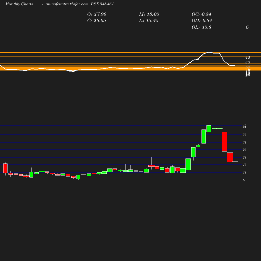Click the 'OL: 15.8' reading

(x=201, y=27)
